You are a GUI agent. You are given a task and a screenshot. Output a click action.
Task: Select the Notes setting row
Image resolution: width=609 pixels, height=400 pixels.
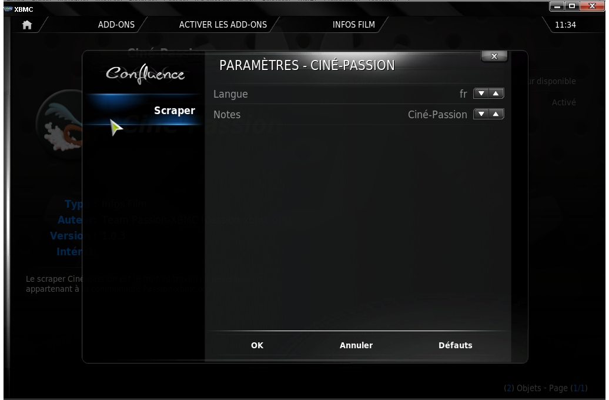click(x=358, y=114)
